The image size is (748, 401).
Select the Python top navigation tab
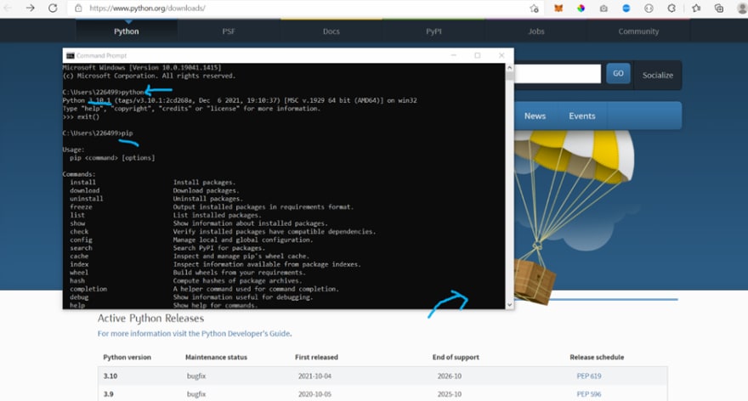coord(127,31)
